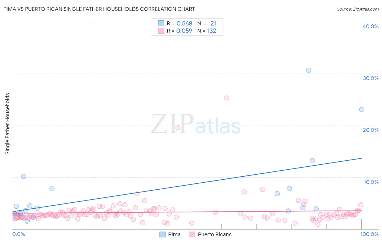The height and width of the screenshot is (242, 382).
Task: Click the 0.0% x-axis label
Action: pyautogui.click(x=19, y=234)
